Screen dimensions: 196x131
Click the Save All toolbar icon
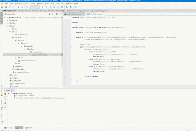point(6,7)
